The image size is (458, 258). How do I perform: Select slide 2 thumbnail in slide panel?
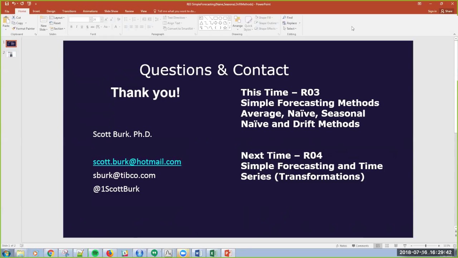pos(11,54)
